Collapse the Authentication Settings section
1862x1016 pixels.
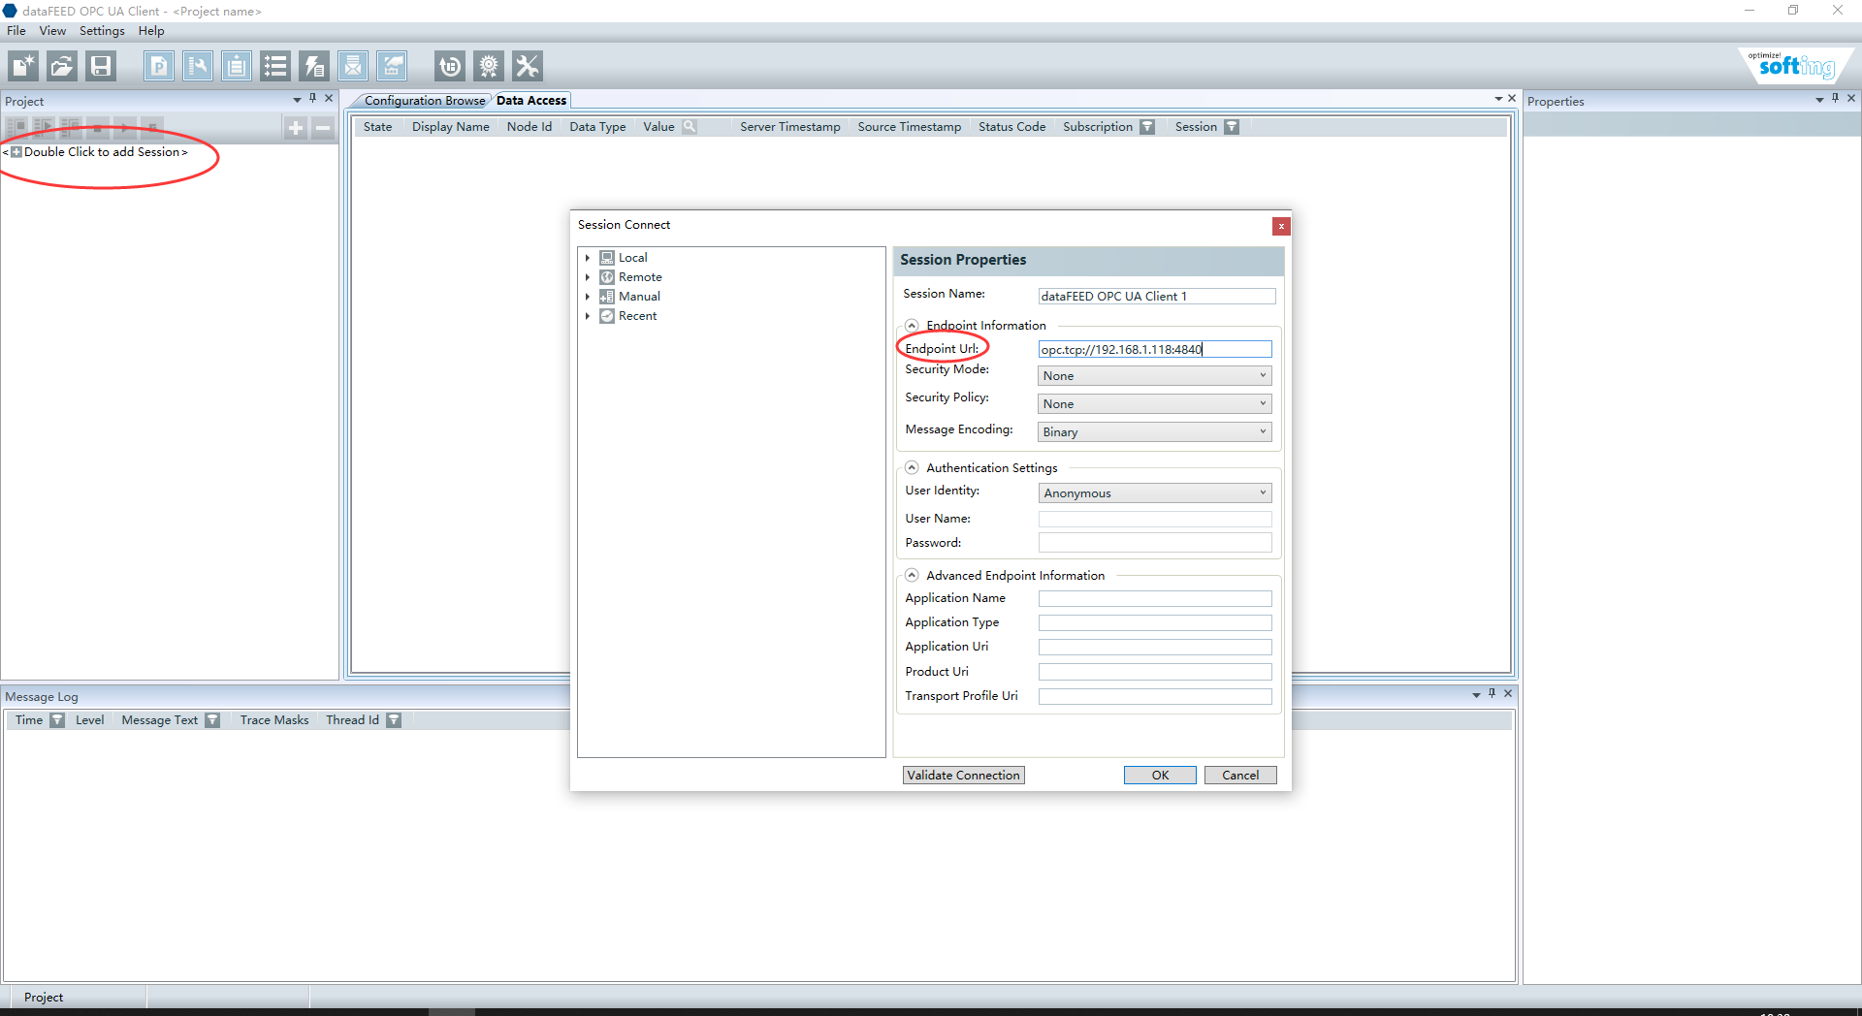[912, 467]
